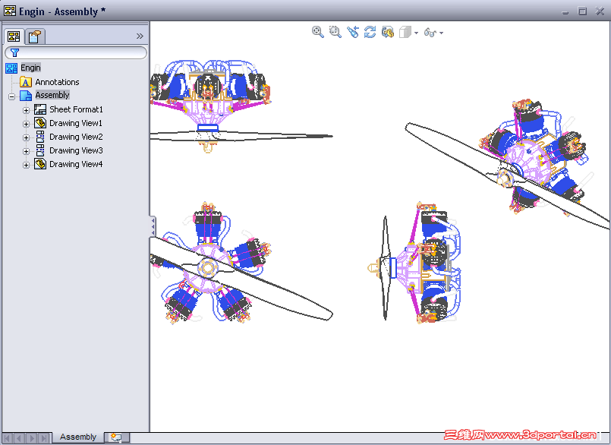Select the Annotations folder
This screenshot has height=445, width=611.
(57, 82)
